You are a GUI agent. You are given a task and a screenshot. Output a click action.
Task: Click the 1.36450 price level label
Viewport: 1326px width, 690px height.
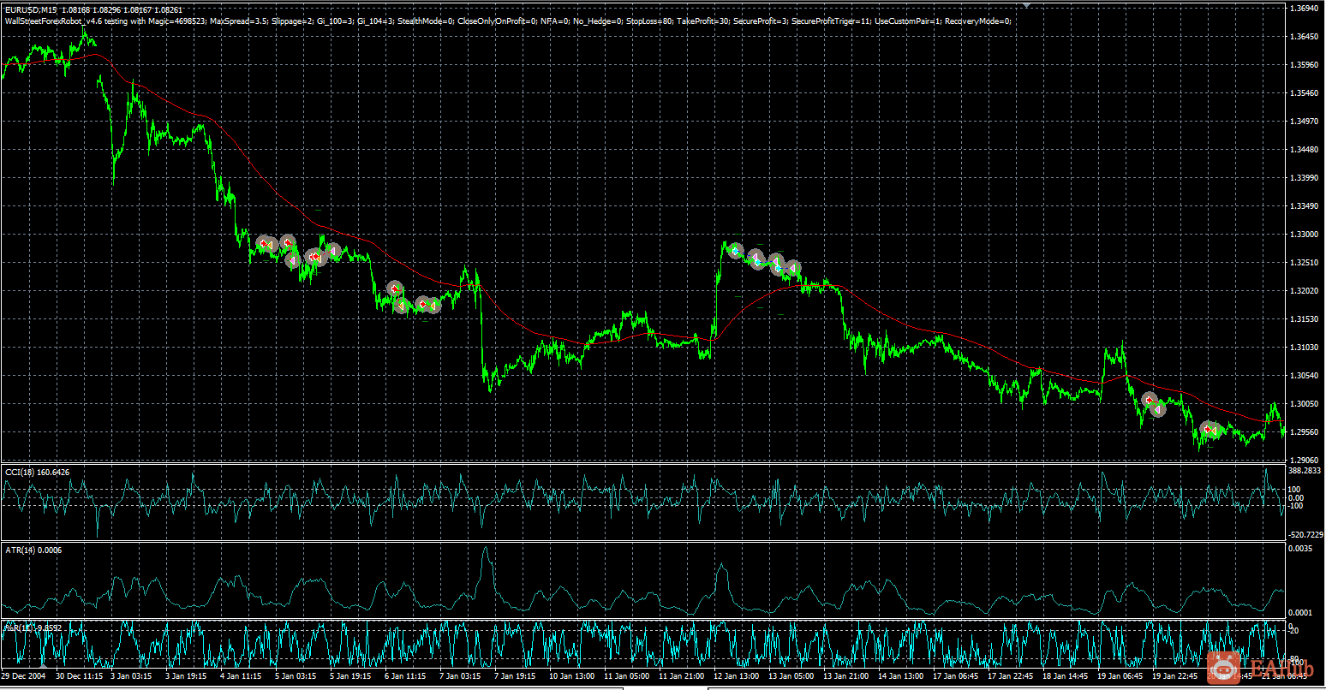1302,37
